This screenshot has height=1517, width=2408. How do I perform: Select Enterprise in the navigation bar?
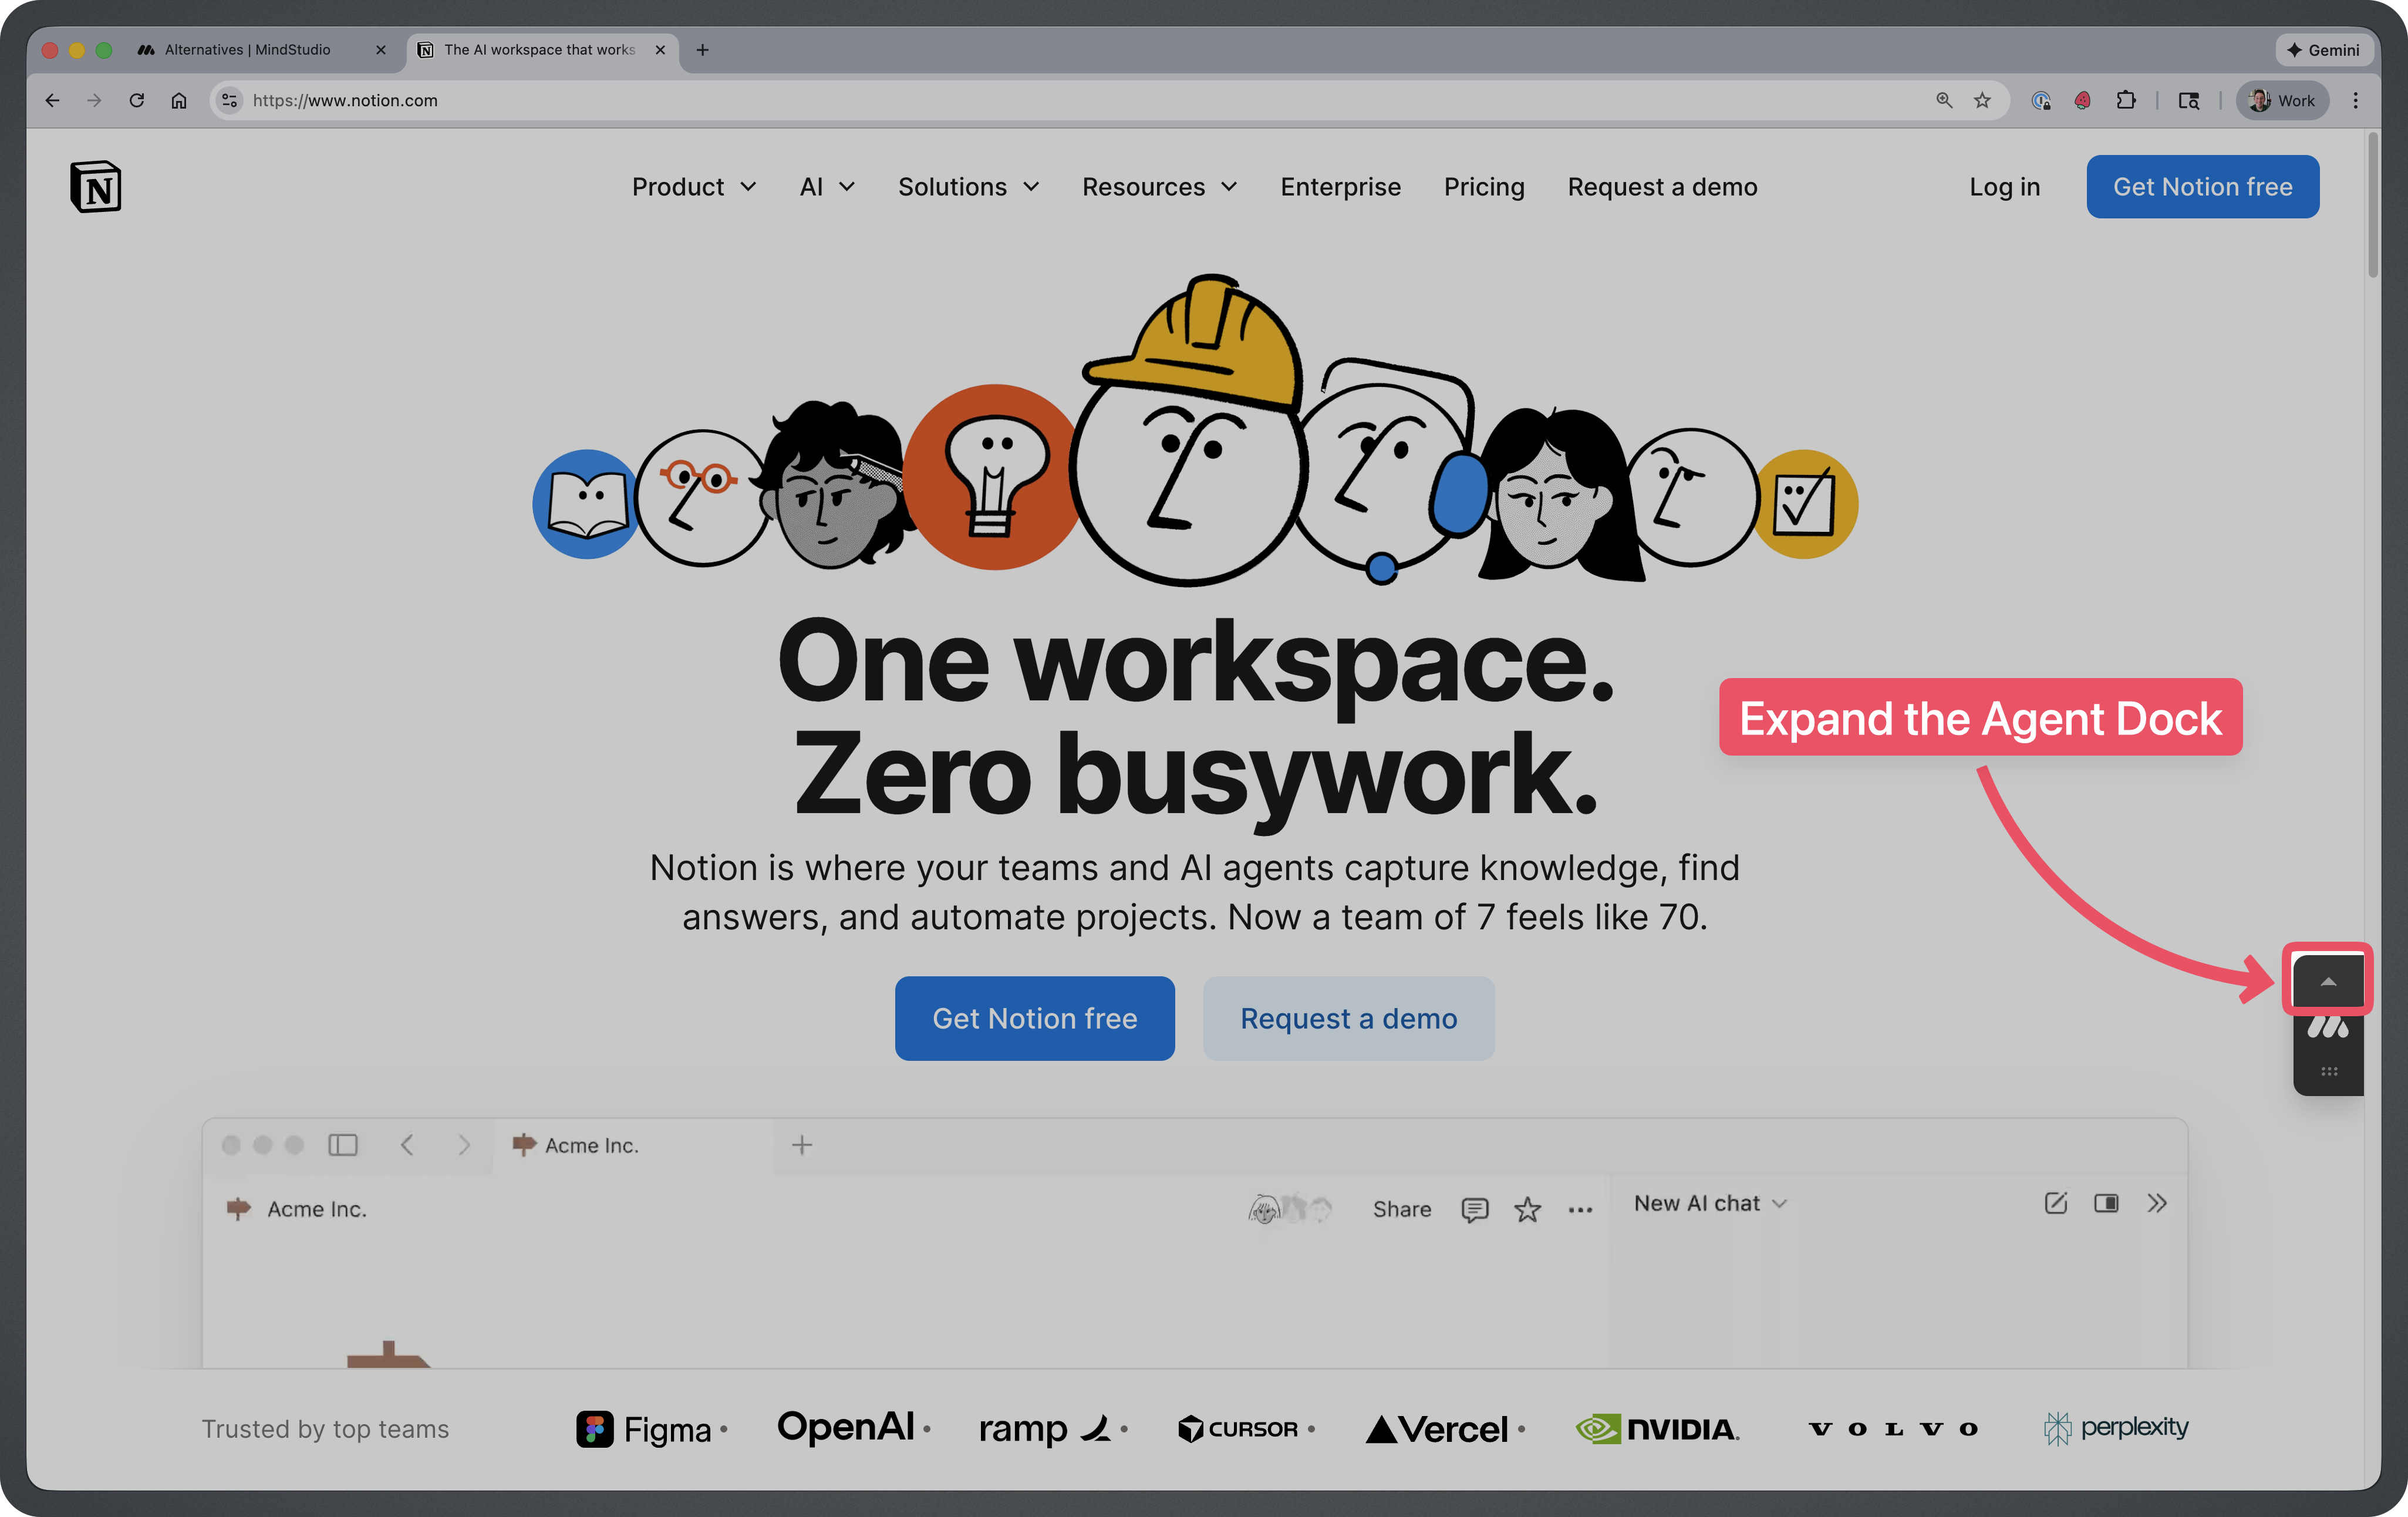click(1340, 187)
